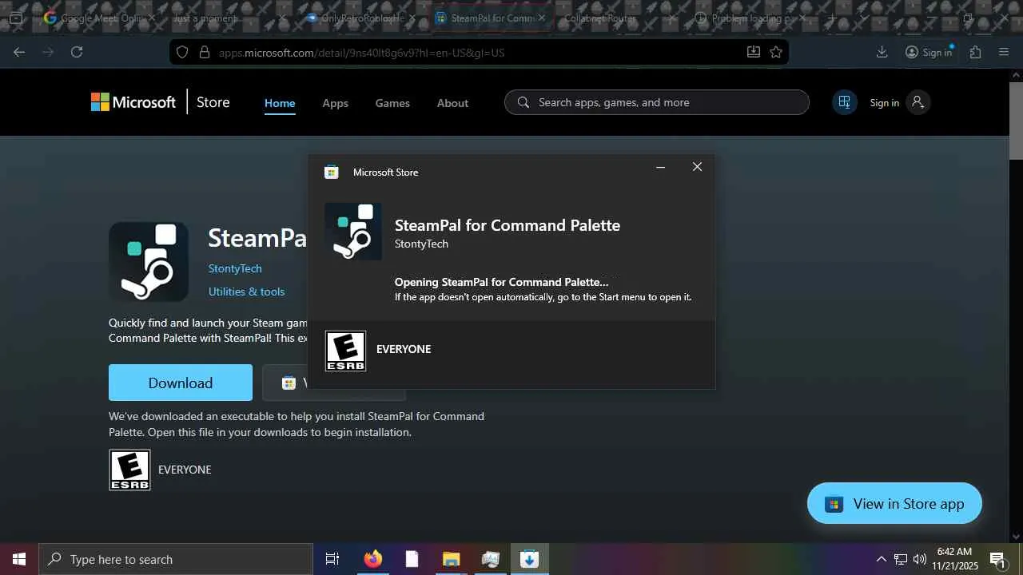Image resolution: width=1023 pixels, height=575 pixels.
Task: Switch to the Just a moment tab
Action: click(x=229, y=18)
